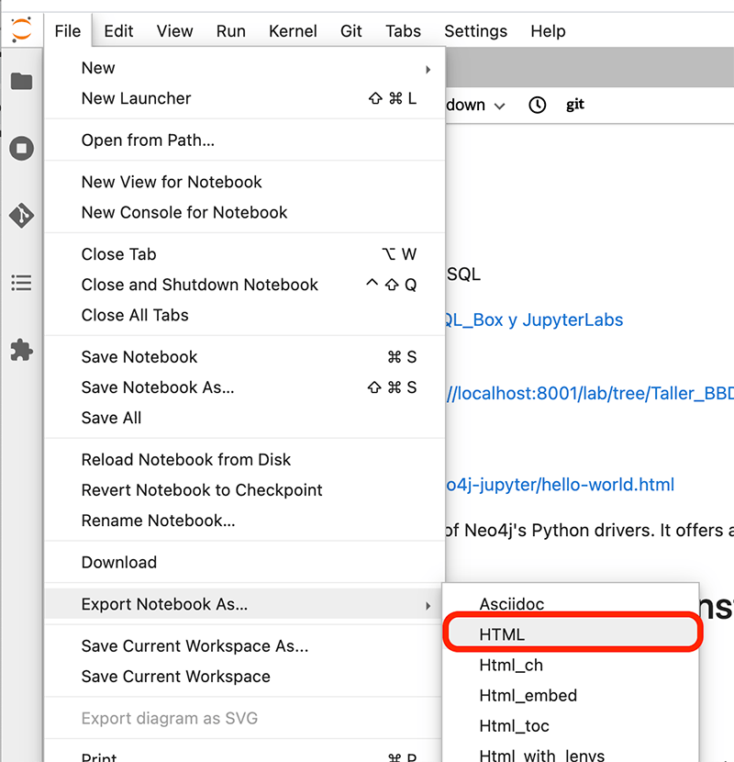Open the hello-world.html link

(560, 485)
